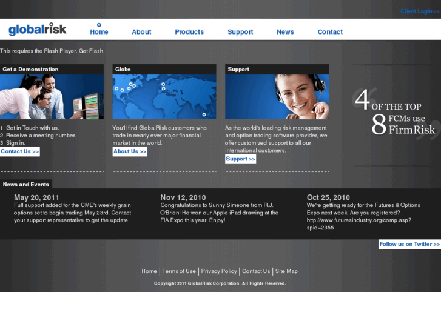Image resolution: width=441 pixels, height=330 pixels.
Task: Click the Support >> button
Action: (240, 159)
